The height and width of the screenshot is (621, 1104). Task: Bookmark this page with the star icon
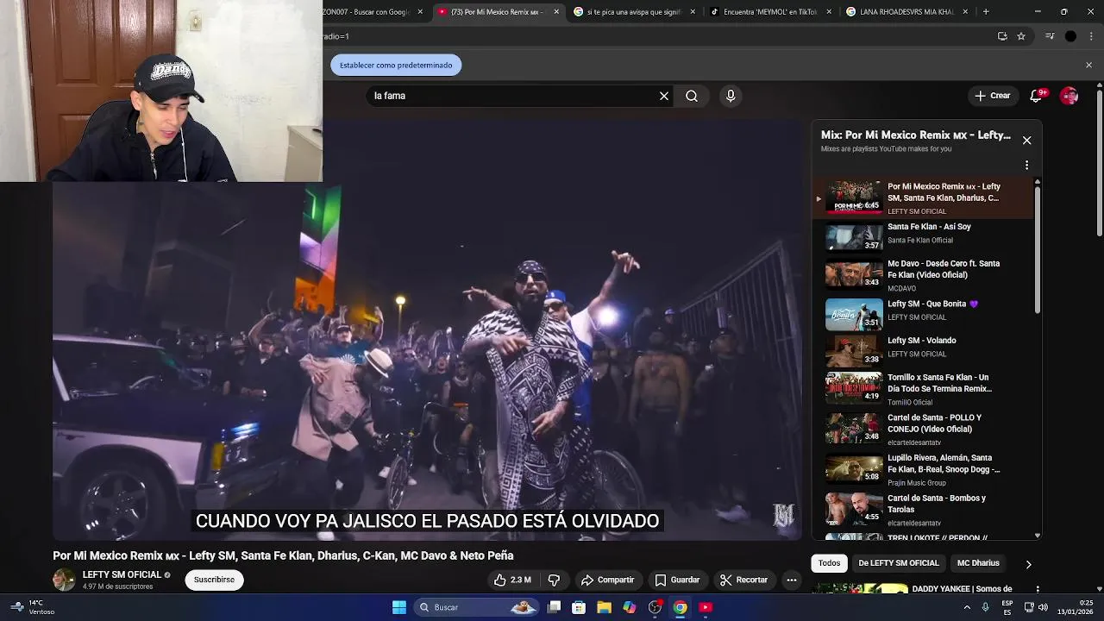pos(1021,36)
